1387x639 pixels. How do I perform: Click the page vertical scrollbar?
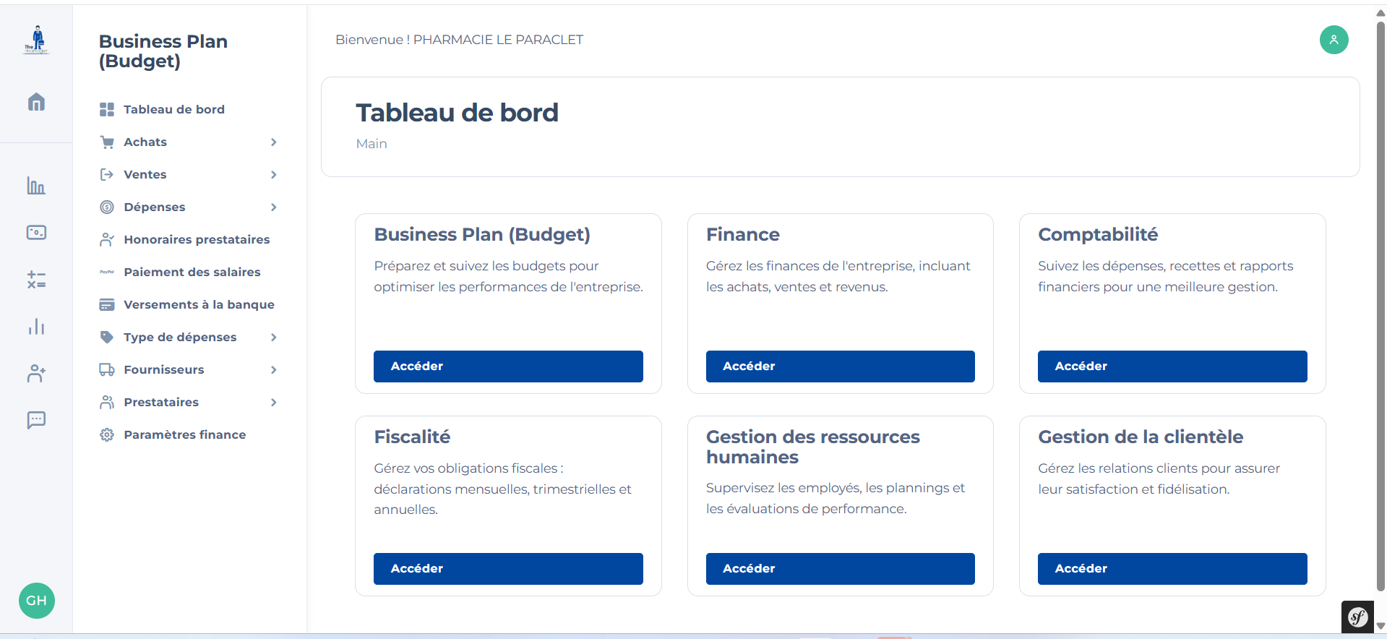coord(1380,304)
